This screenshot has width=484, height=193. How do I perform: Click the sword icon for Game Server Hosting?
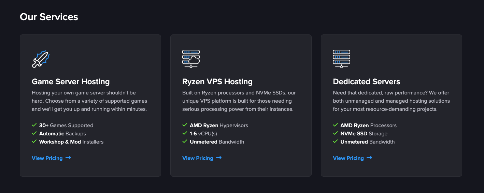[x=41, y=59]
